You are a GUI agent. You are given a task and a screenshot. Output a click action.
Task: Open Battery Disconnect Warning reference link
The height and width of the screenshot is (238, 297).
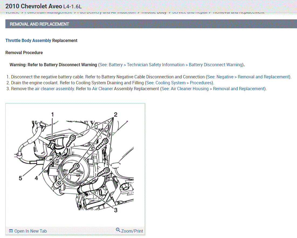click(x=171, y=65)
